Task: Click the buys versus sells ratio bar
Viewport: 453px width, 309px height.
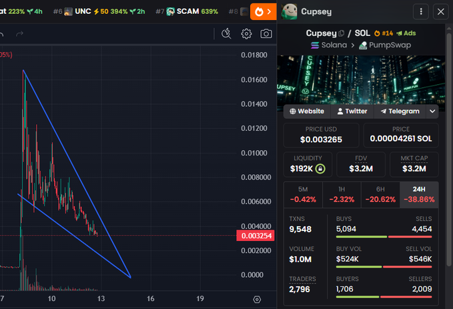Action: pyautogui.click(x=384, y=237)
